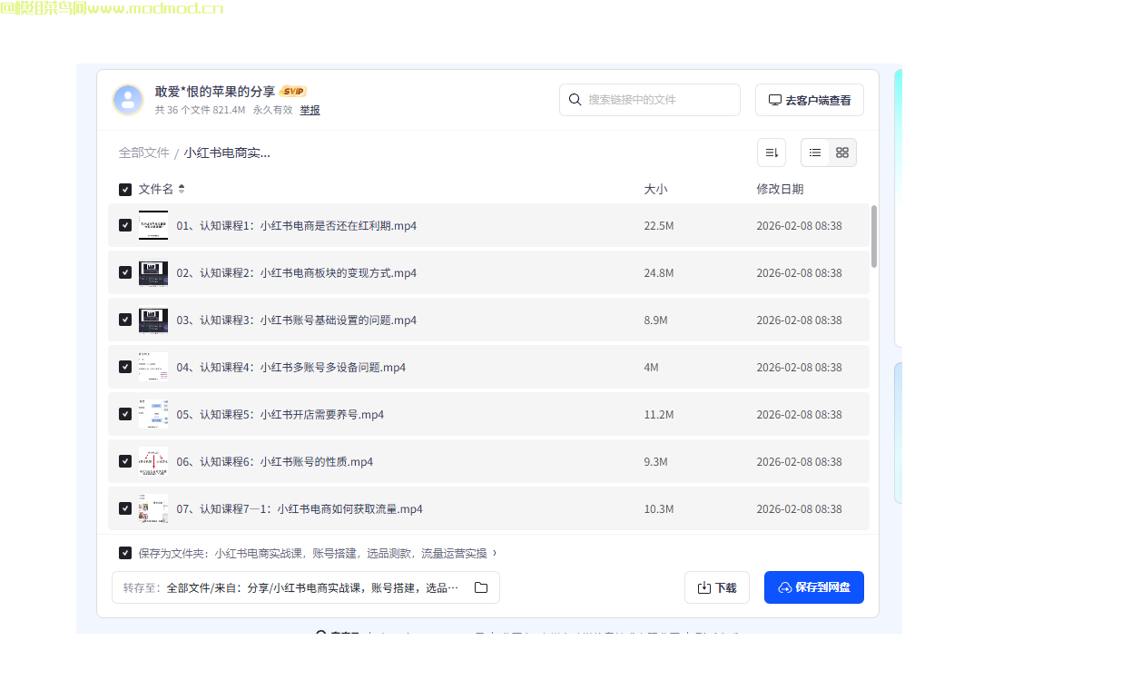The image size is (1131, 680).
Task: Switch to list view icon
Action: 815,153
